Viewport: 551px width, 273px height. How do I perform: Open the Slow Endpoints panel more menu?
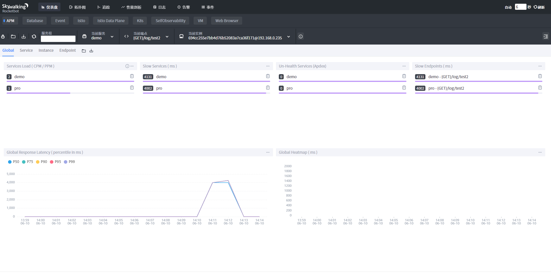click(x=540, y=66)
